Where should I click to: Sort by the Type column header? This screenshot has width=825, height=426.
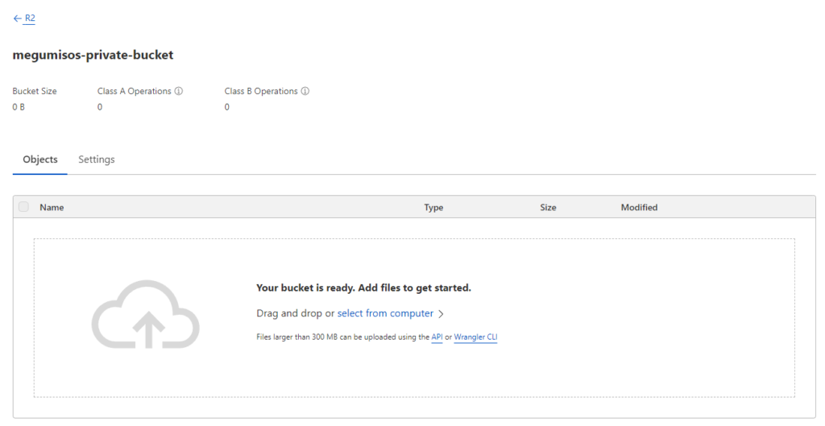point(433,207)
